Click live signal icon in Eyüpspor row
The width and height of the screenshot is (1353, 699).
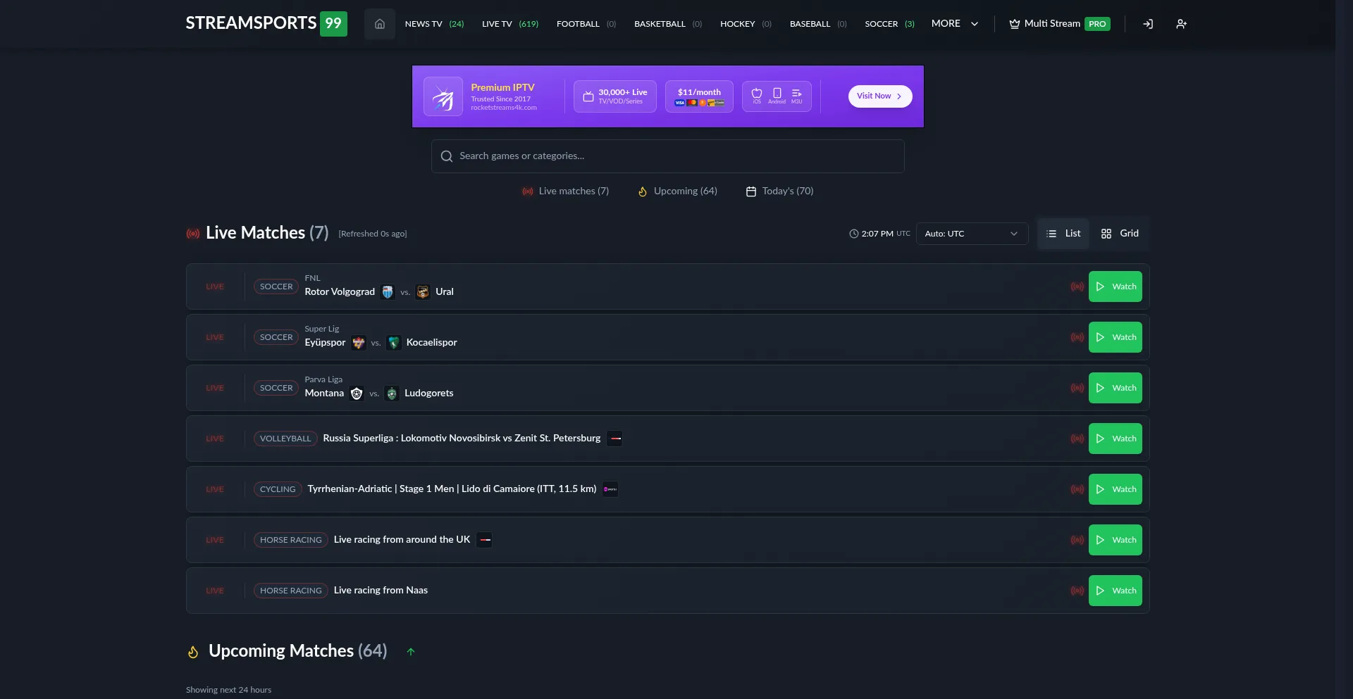1077,337
